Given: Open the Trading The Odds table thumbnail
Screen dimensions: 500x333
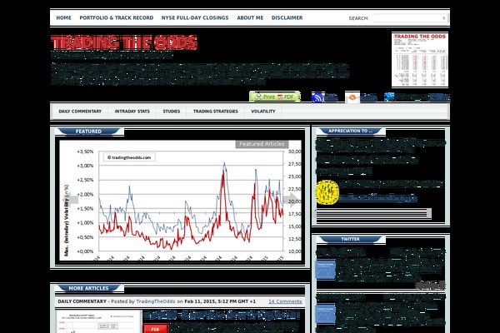Looking at the screenshot, I should tap(420, 60).
